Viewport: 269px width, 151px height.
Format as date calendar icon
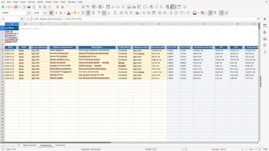tap(154, 13)
